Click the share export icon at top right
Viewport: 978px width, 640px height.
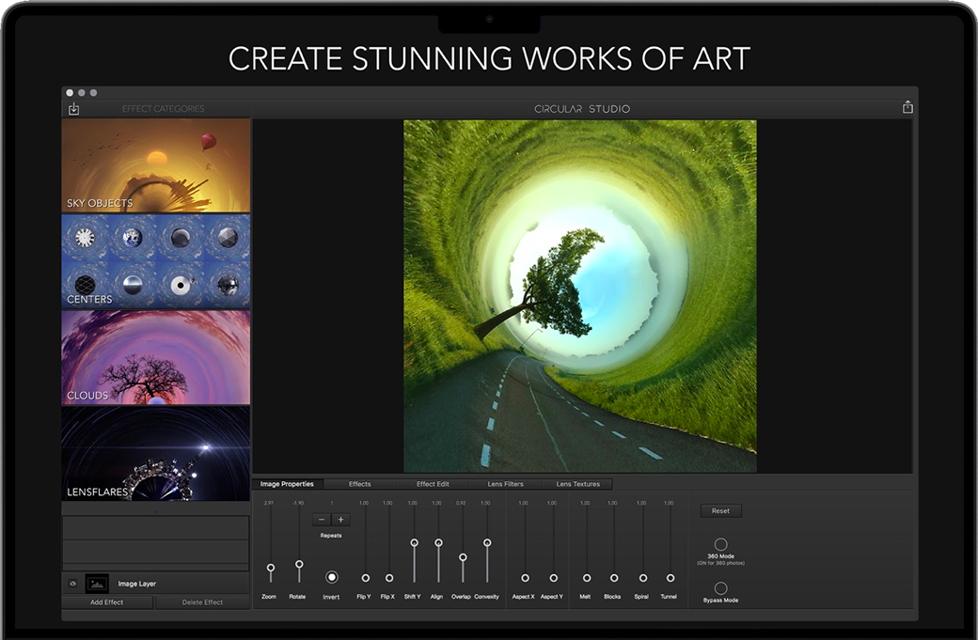tap(907, 108)
